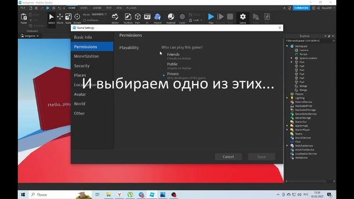
Task: Expand the SpawnLocation node
Action: point(291,58)
